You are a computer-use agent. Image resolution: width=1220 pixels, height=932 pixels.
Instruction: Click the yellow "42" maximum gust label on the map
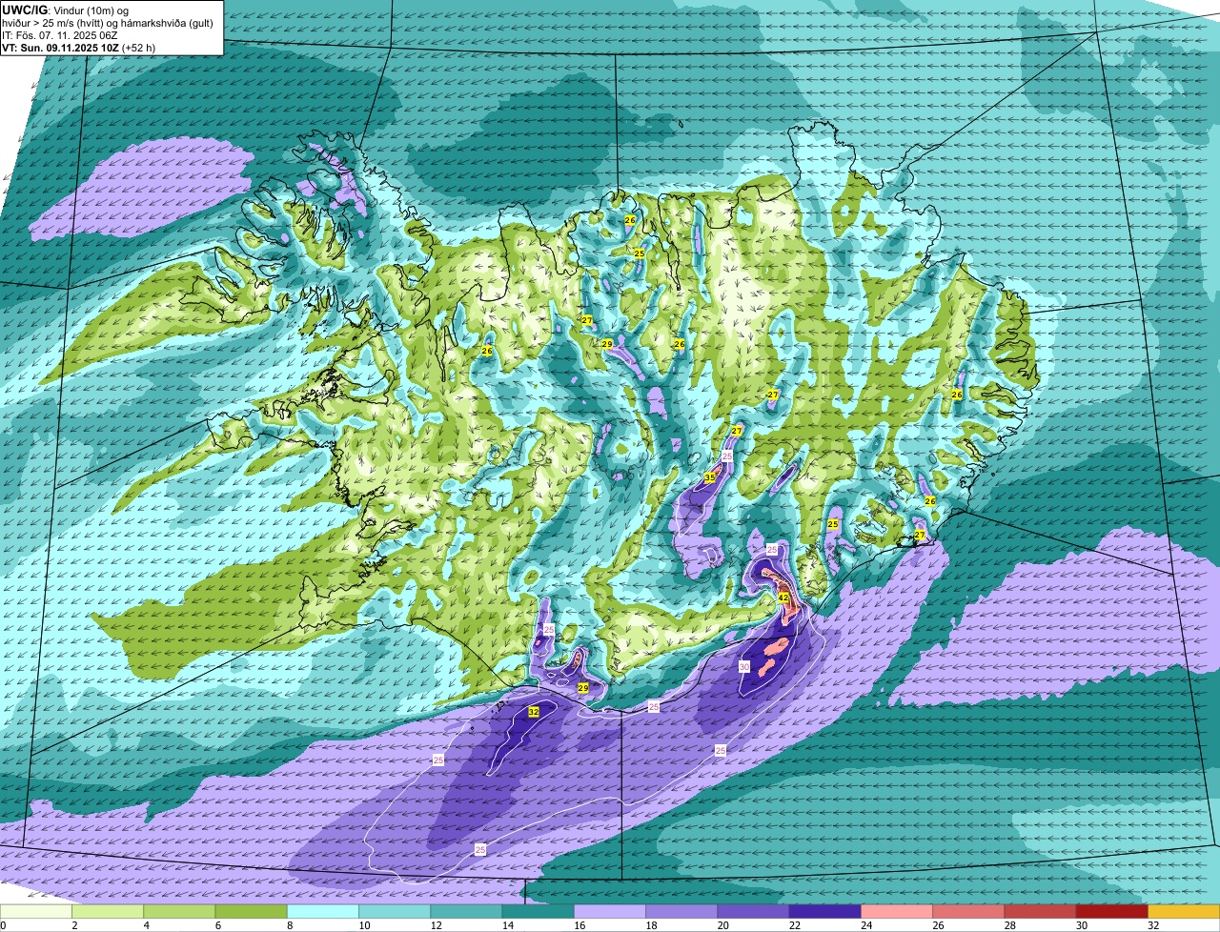tap(783, 598)
